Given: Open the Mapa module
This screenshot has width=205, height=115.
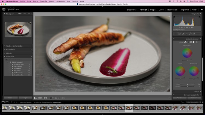Looking at the screenshot, I should click(x=153, y=10).
